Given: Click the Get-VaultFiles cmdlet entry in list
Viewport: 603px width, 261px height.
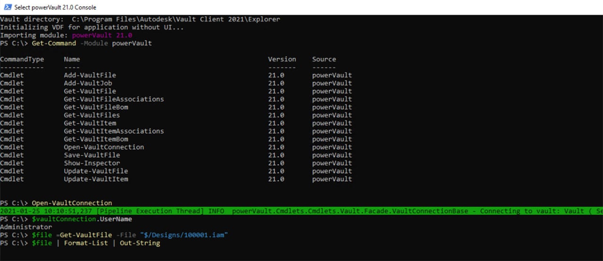Looking at the screenshot, I should pos(92,115).
